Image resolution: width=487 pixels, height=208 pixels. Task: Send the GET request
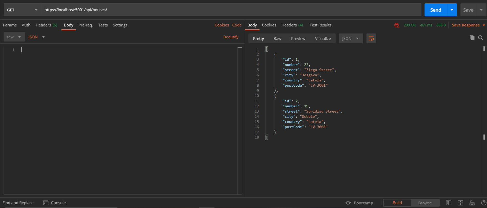[436, 10]
